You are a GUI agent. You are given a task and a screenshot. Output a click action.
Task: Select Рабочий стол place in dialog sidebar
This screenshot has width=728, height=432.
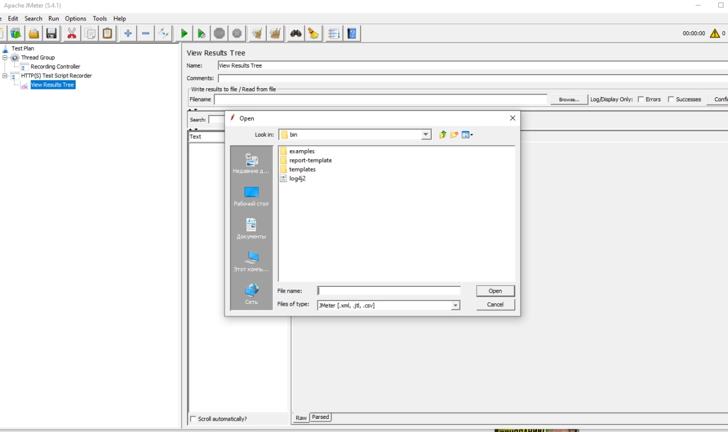[x=251, y=196]
